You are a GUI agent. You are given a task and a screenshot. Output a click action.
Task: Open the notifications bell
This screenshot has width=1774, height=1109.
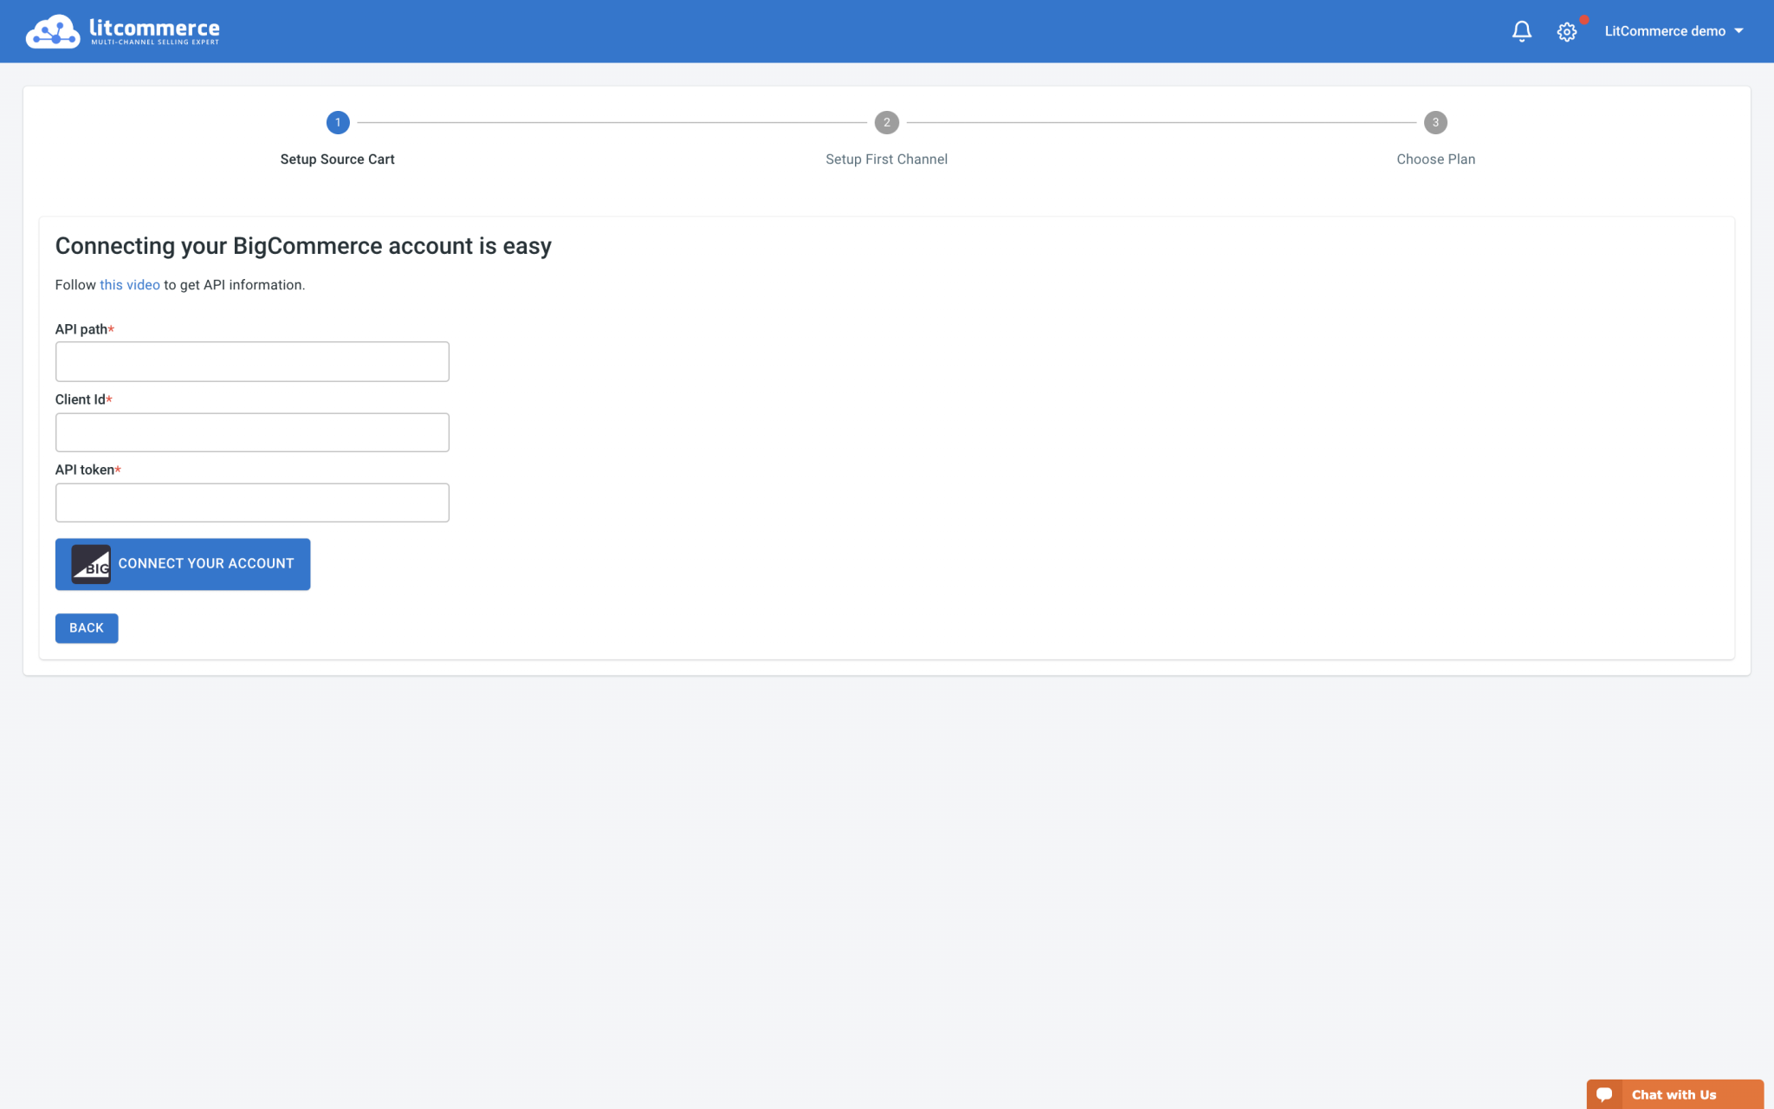(x=1522, y=31)
